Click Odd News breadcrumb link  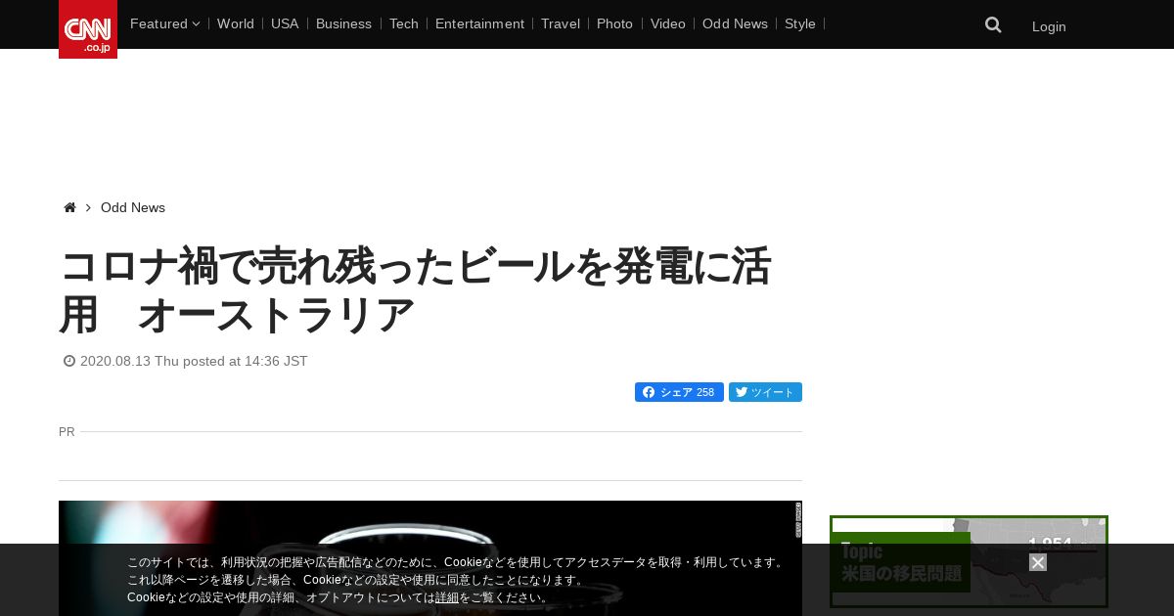[x=133, y=207]
